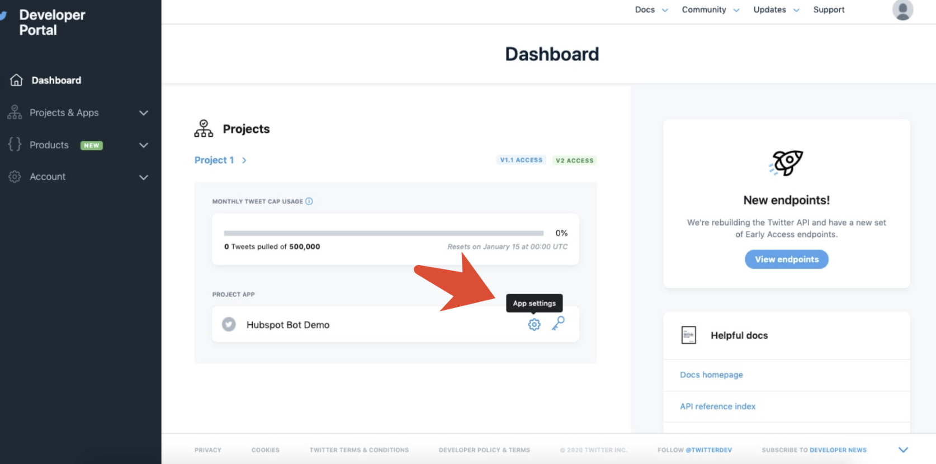Click the View endpoints button
The image size is (936, 464).
click(x=787, y=259)
